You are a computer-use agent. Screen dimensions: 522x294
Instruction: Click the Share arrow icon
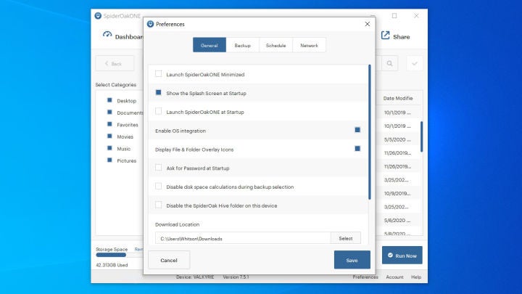tap(386, 36)
